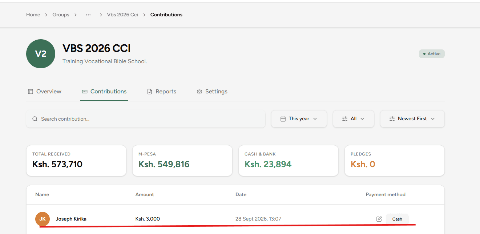Navigate to Home in breadcrumb

pyautogui.click(x=33, y=15)
